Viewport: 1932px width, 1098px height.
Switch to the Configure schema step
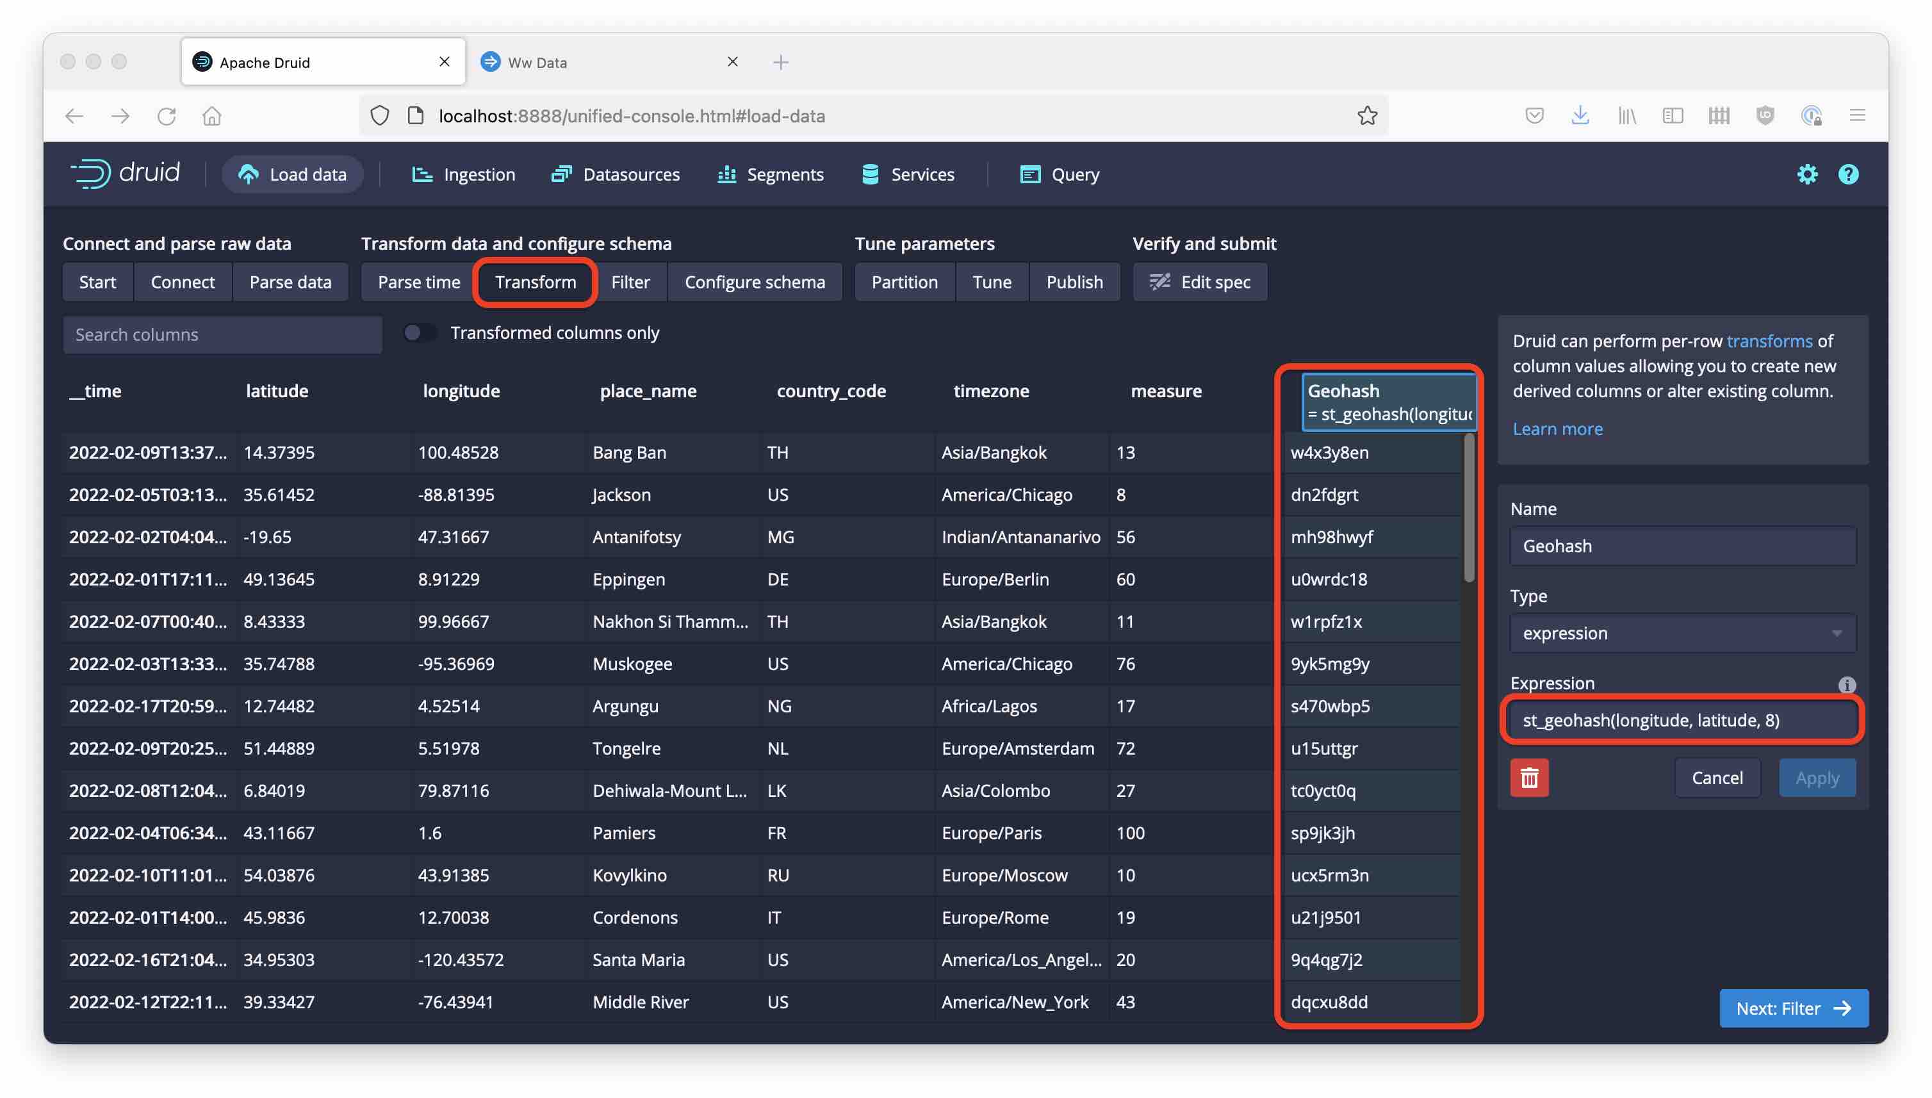pos(755,281)
